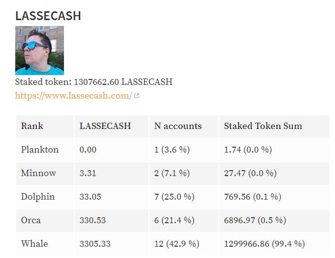Click the LASSECASH profile photo thumbnail
335x258 pixels.
[x=39, y=51]
